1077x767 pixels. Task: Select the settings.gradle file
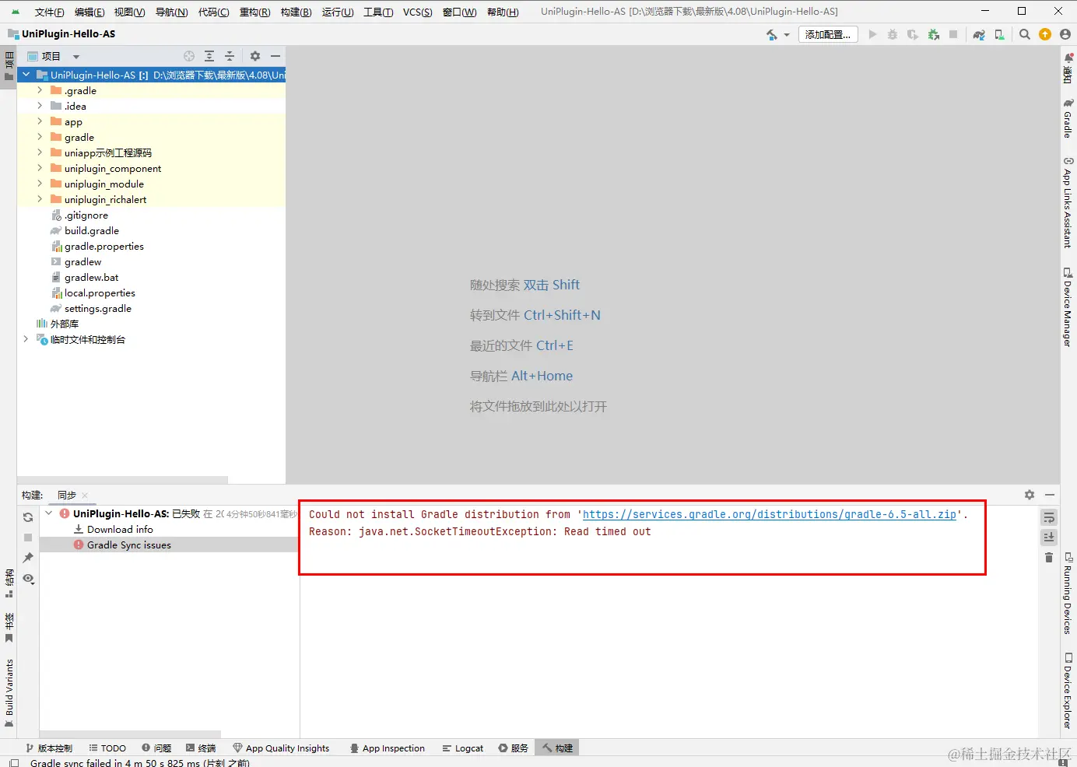pos(98,308)
